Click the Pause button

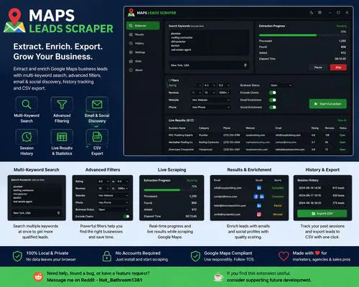pyautogui.click(x=318, y=67)
